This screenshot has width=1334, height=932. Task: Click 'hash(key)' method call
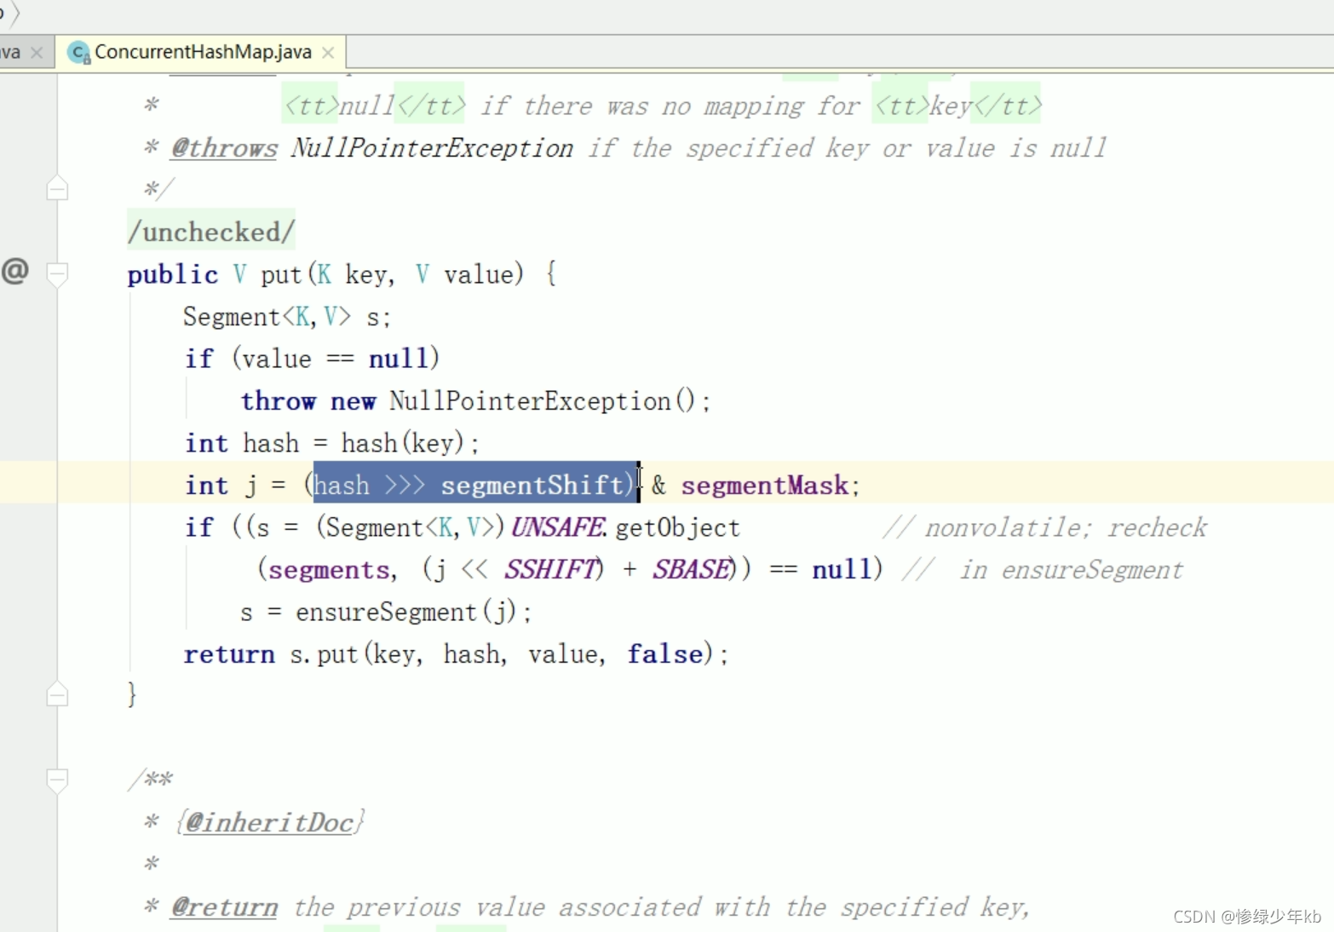pyautogui.click(x=403, y=443)
